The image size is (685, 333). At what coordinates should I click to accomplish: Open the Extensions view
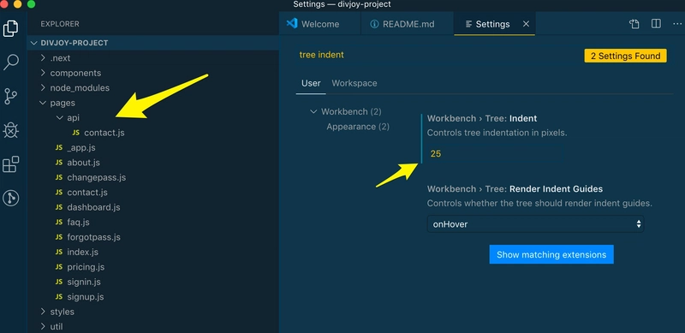tap(10, 164)
